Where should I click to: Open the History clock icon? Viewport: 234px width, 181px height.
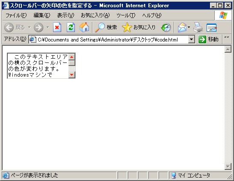[x=166, y=27]
